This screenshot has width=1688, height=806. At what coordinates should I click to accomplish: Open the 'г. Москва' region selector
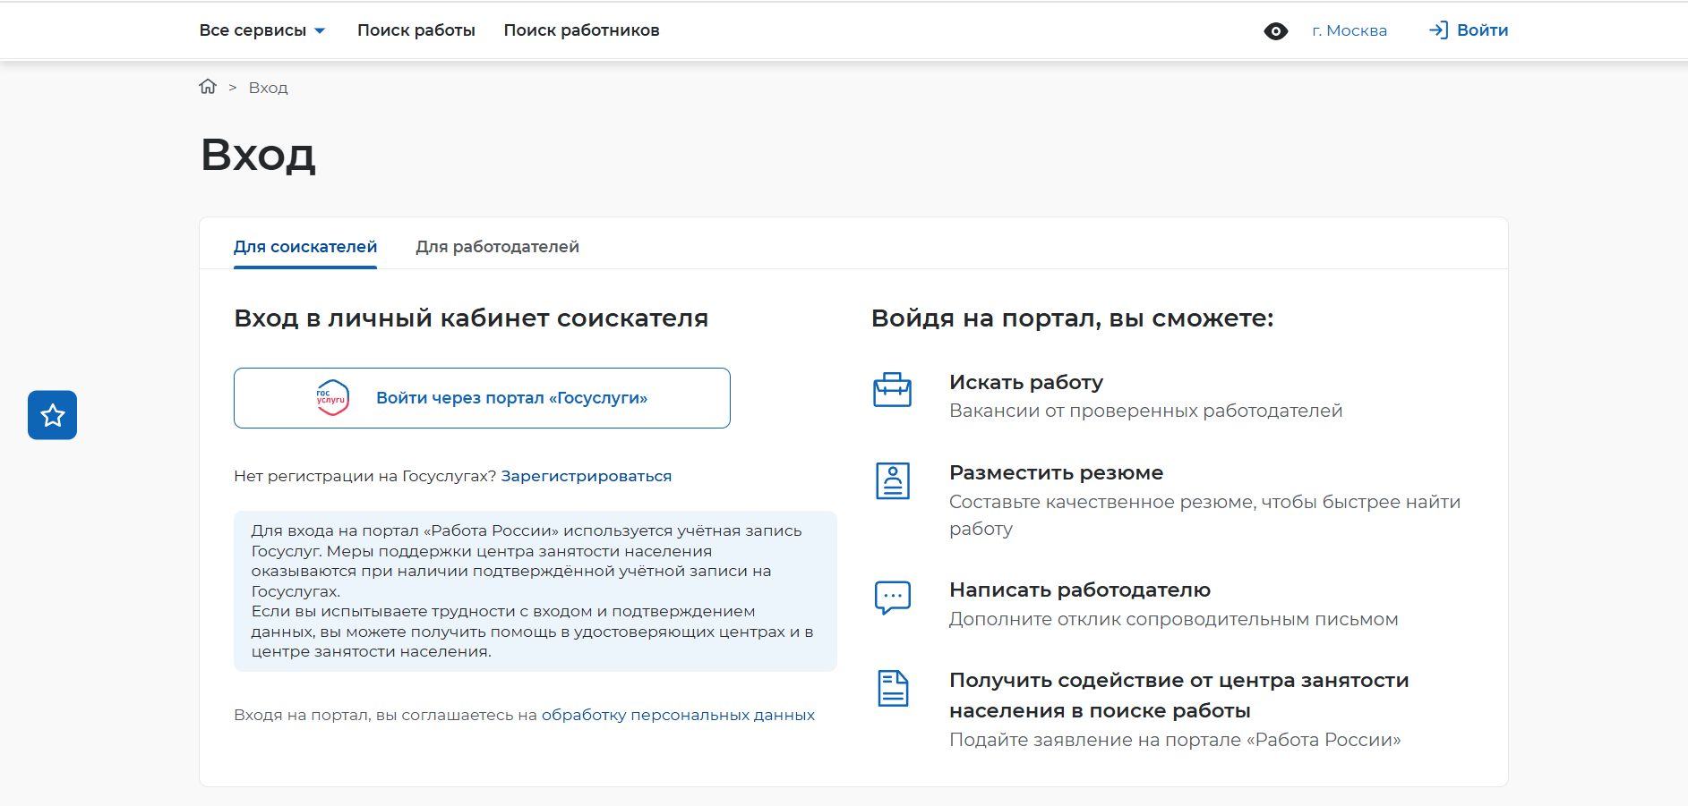[1349, 30]
